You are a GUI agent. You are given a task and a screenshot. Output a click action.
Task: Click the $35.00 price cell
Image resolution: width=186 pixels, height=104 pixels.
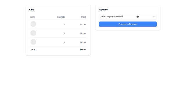(83, 34)
